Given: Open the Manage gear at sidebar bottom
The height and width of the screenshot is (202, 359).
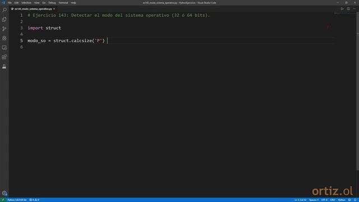Looking at the screenshot, I should click(x=4, y=193).
